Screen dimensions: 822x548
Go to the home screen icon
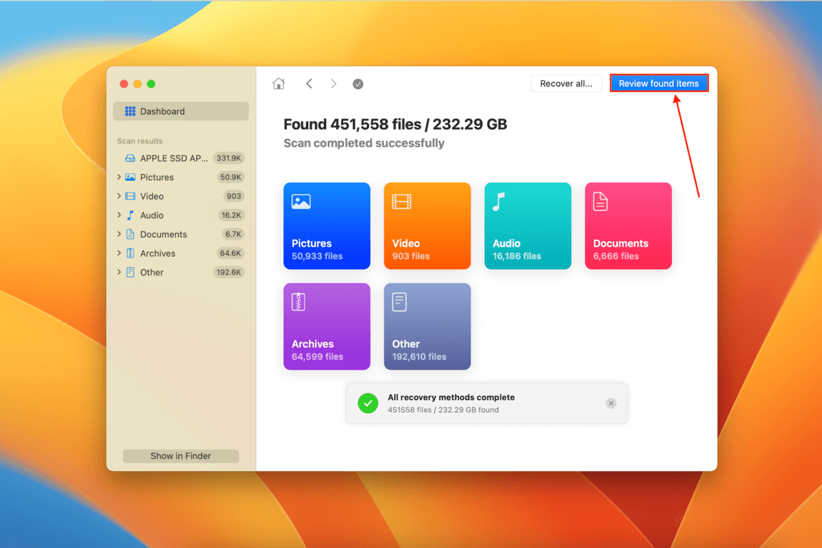coord(279,84)
